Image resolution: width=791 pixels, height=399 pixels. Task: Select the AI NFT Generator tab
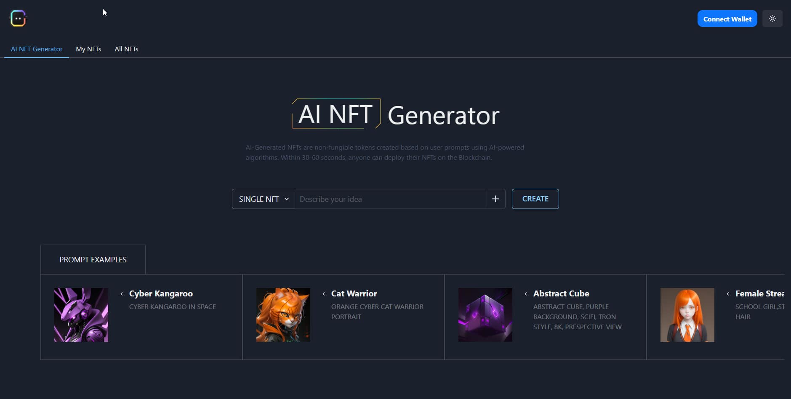[37, 49]
